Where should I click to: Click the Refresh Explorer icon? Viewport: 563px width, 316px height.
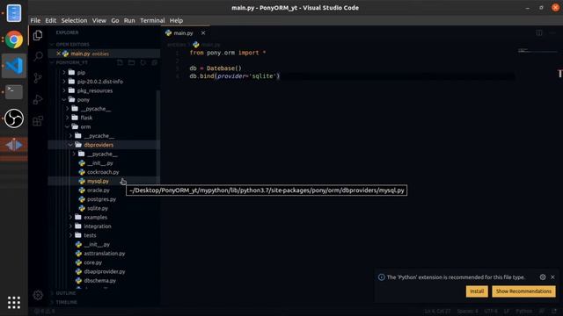(143, 62)
